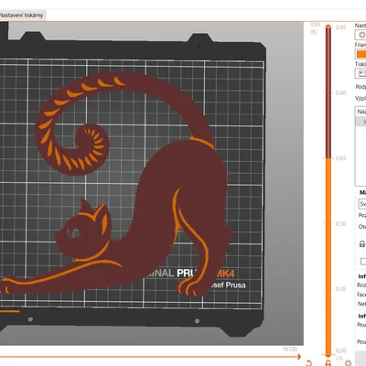Click the upper thumb of the vertical layer slider
This screenshot has width=366, height=366.
coord(328,27)
